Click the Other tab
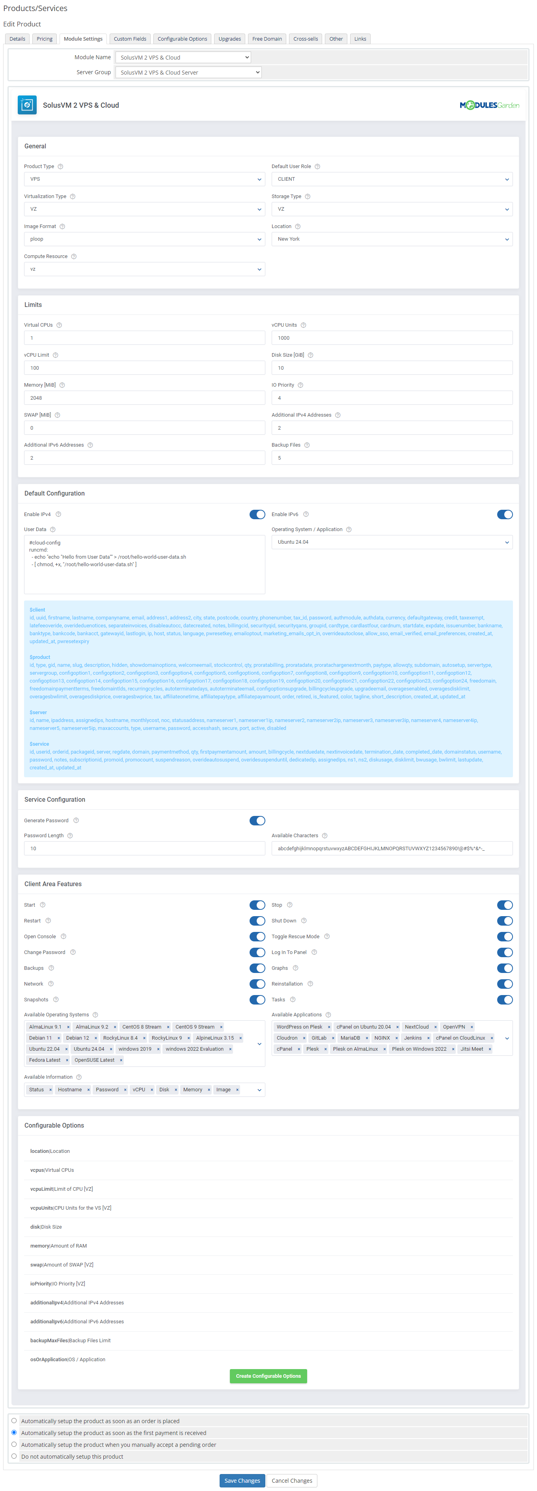This screenshot has width=537, height=1491. point(336,39)
